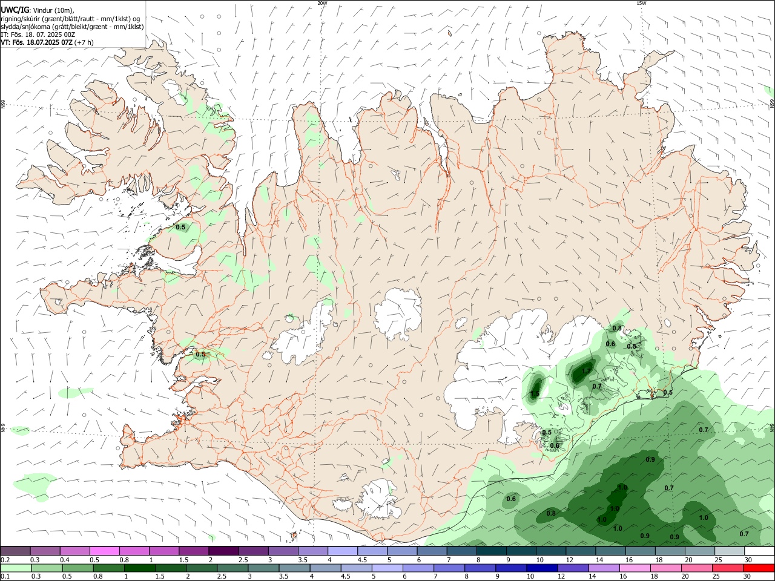Select the darkest purple 2–2.5 swatch in upper legend row
Viewport: 775px width, 581px height.
click(223, 551)
